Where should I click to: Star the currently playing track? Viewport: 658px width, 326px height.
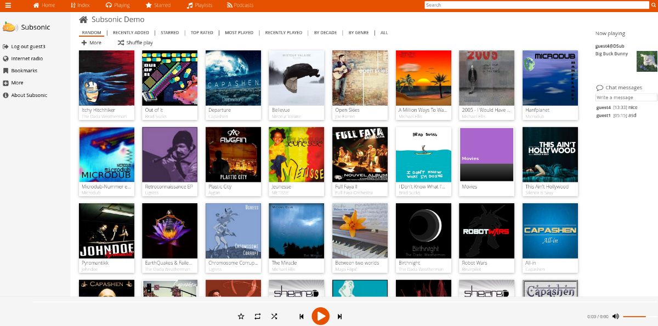(x=241, y=316)
